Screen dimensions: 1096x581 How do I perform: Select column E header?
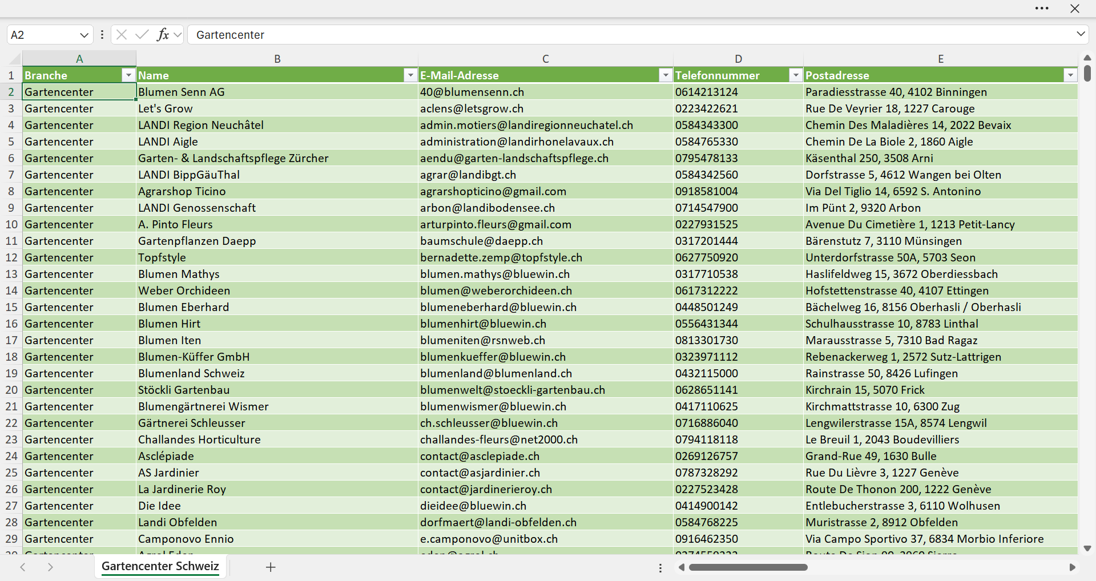coord(941,59)
